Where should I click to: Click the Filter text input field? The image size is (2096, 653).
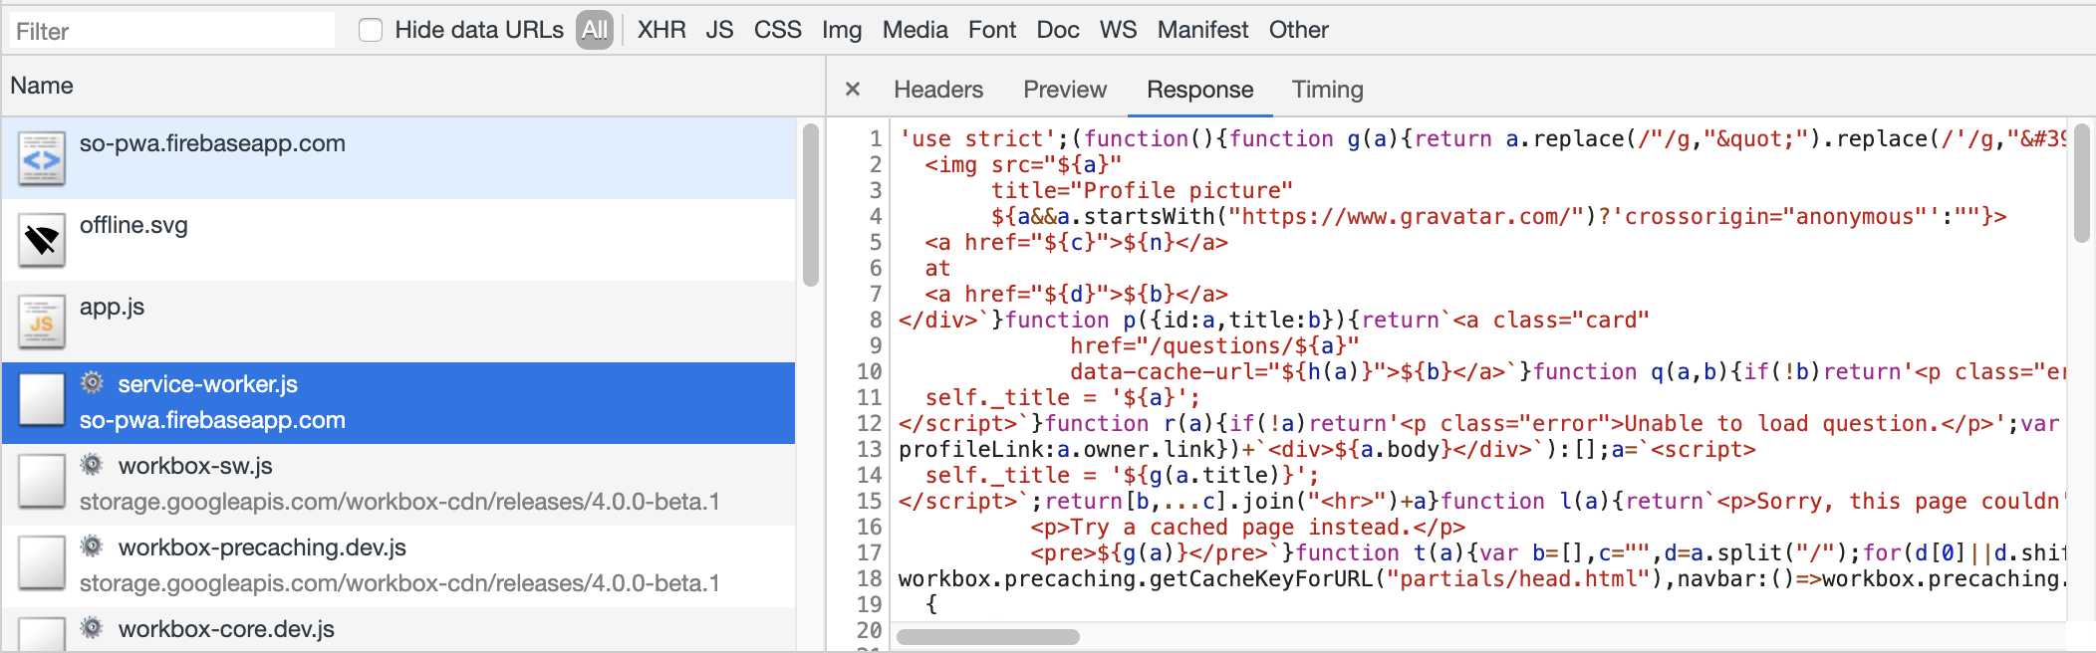coord(173,31)
